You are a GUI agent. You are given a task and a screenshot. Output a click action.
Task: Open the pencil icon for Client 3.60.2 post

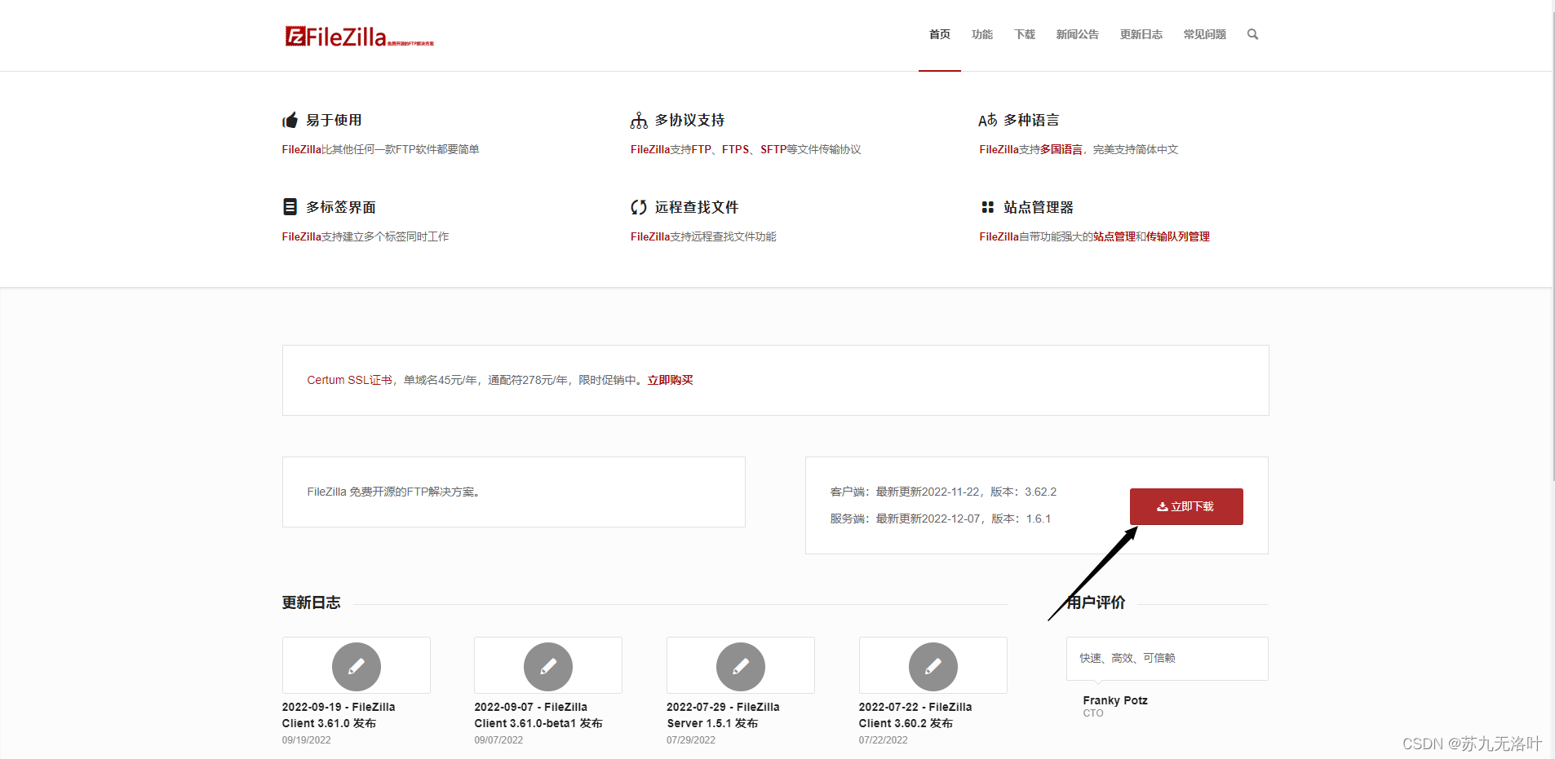(x=933, y=667)
